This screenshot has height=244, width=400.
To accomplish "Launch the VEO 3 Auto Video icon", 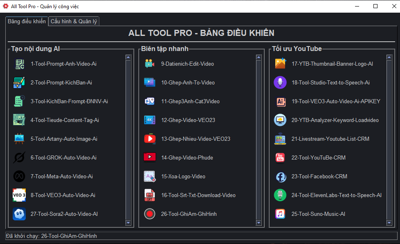I will pos(19,195).
